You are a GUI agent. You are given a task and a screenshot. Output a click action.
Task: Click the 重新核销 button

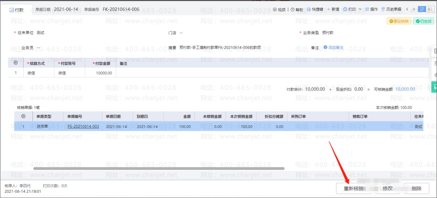pyautogui.click(x=354, y=189)
